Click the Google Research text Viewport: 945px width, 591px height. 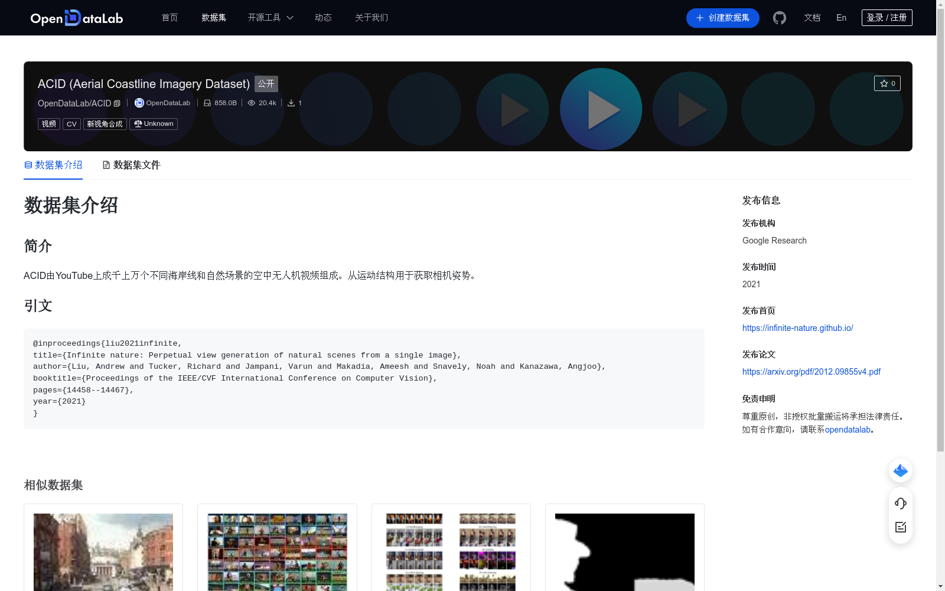[x=774, y=241]
